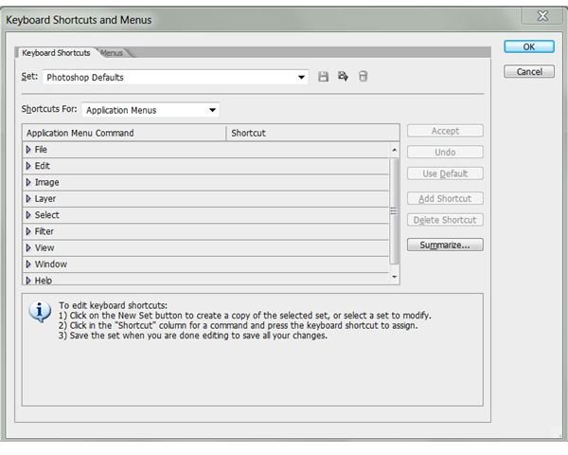Click the Use Default button
568x455 pixels.
pos(445,173)
